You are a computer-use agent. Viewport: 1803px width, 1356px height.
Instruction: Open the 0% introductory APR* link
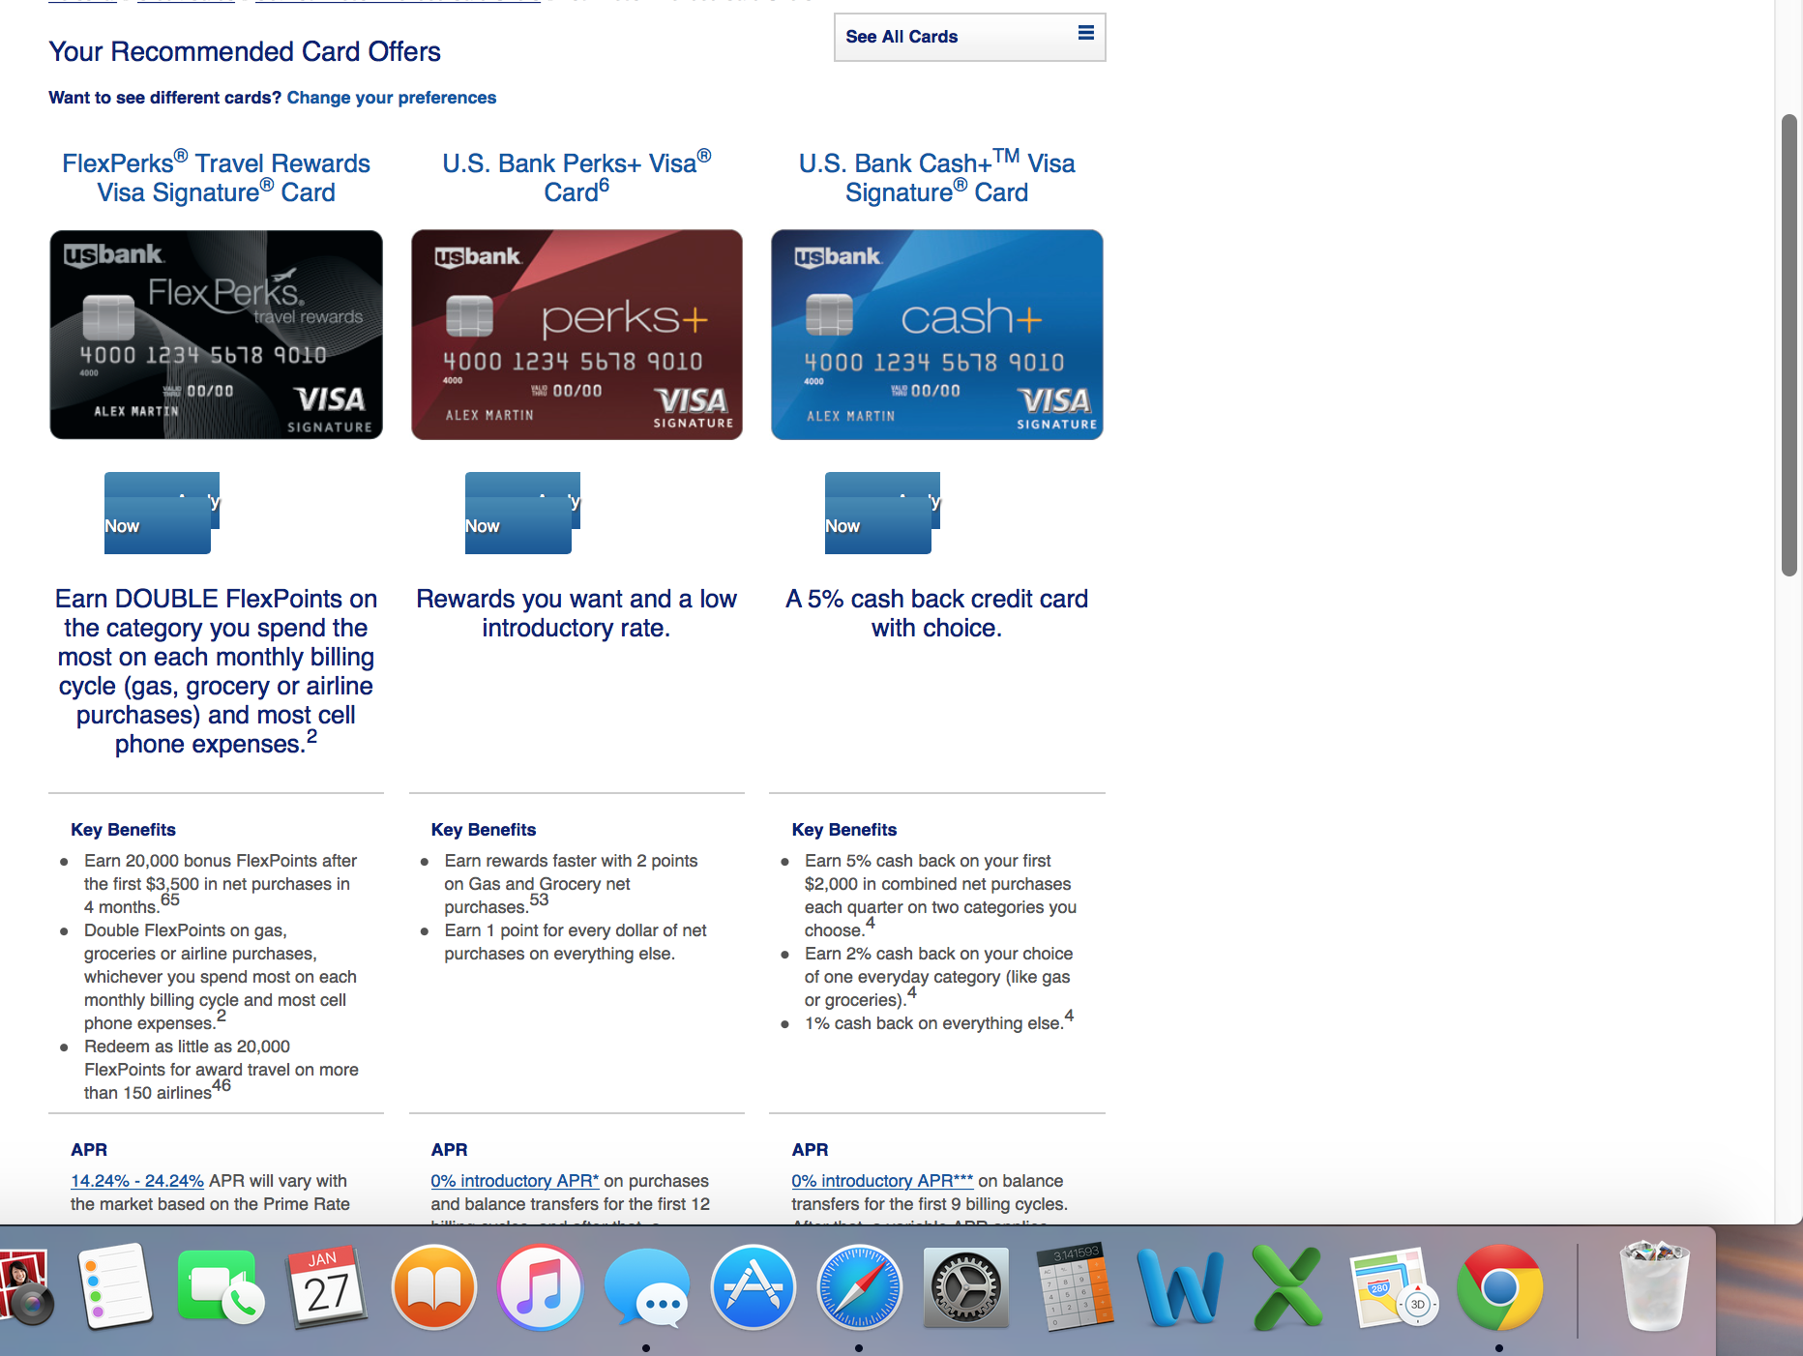point(515,1181)
